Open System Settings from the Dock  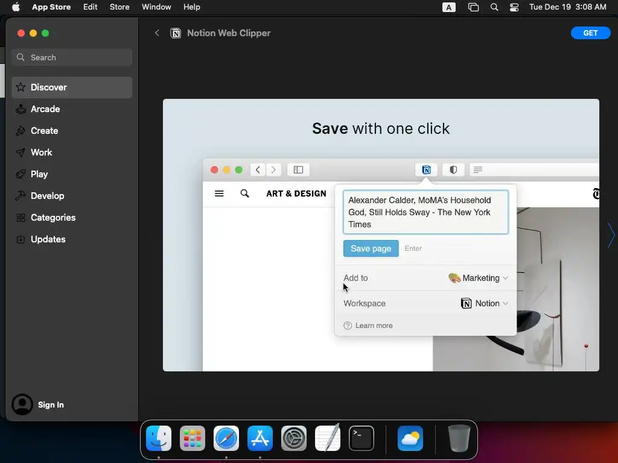coord(294,438)
